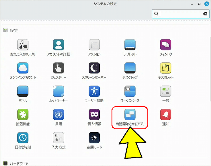Image resolution: width=211 pixels, height=166 pixels.
Task: Open アカウントの詳細 settings
Action: click(58, 45)
